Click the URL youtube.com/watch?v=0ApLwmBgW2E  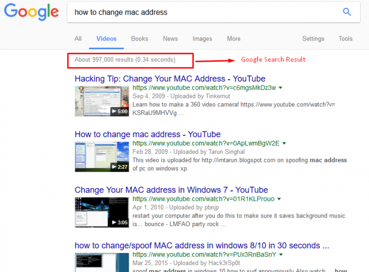point(206,143)
